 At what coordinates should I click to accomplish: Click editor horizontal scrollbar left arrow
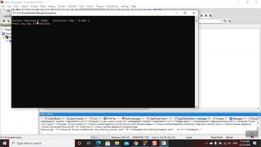click(42, 109)
